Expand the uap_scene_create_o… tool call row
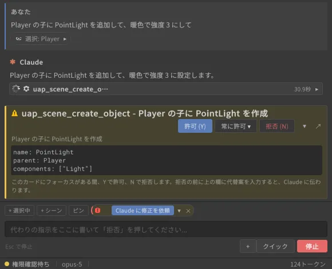The height and width of the screenshot is (269, 332). pos(166,89)
